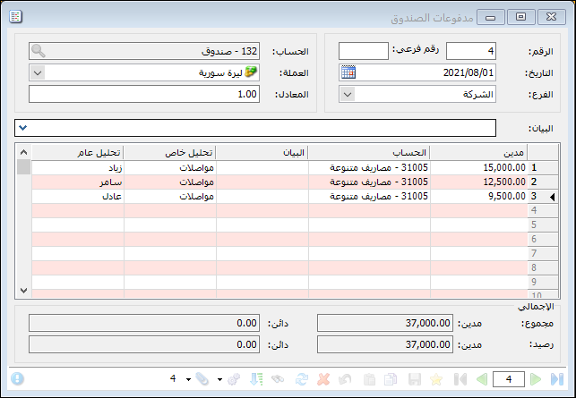Click the paperclip attachment icon

(202, 379)
